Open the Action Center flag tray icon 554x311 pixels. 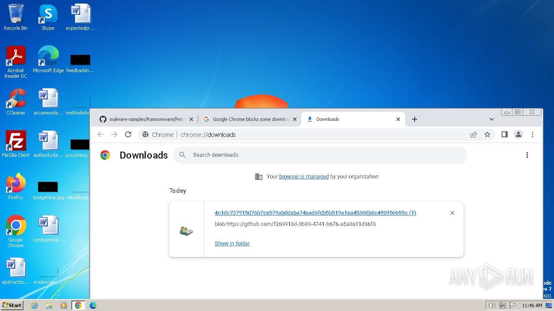513,305
